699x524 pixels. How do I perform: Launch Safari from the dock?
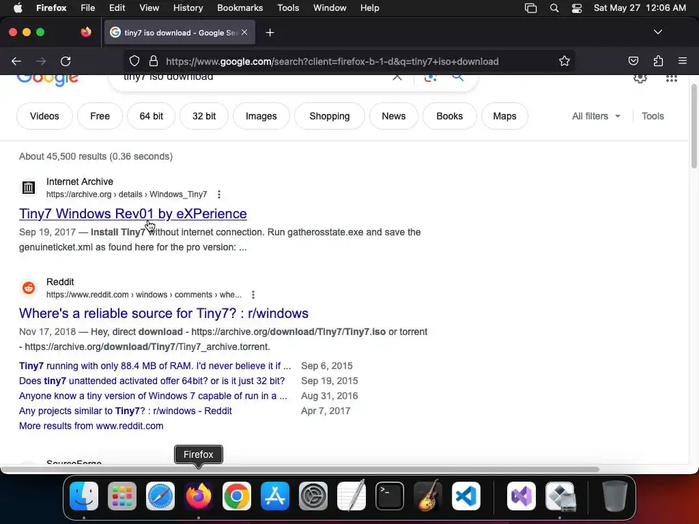(160, 496)
